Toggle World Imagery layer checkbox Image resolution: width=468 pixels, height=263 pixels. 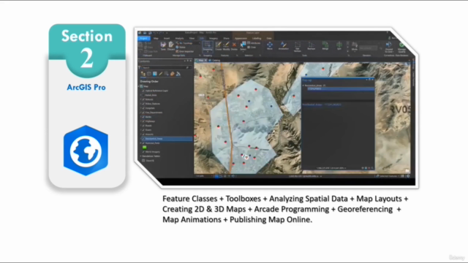pos(143,152)
